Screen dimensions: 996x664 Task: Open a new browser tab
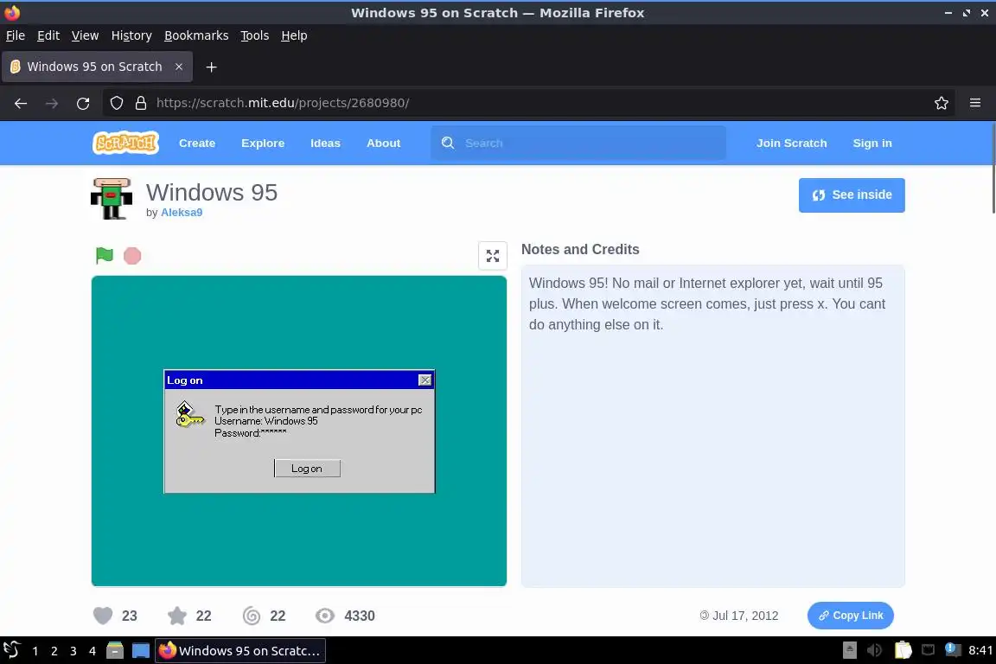212,67
